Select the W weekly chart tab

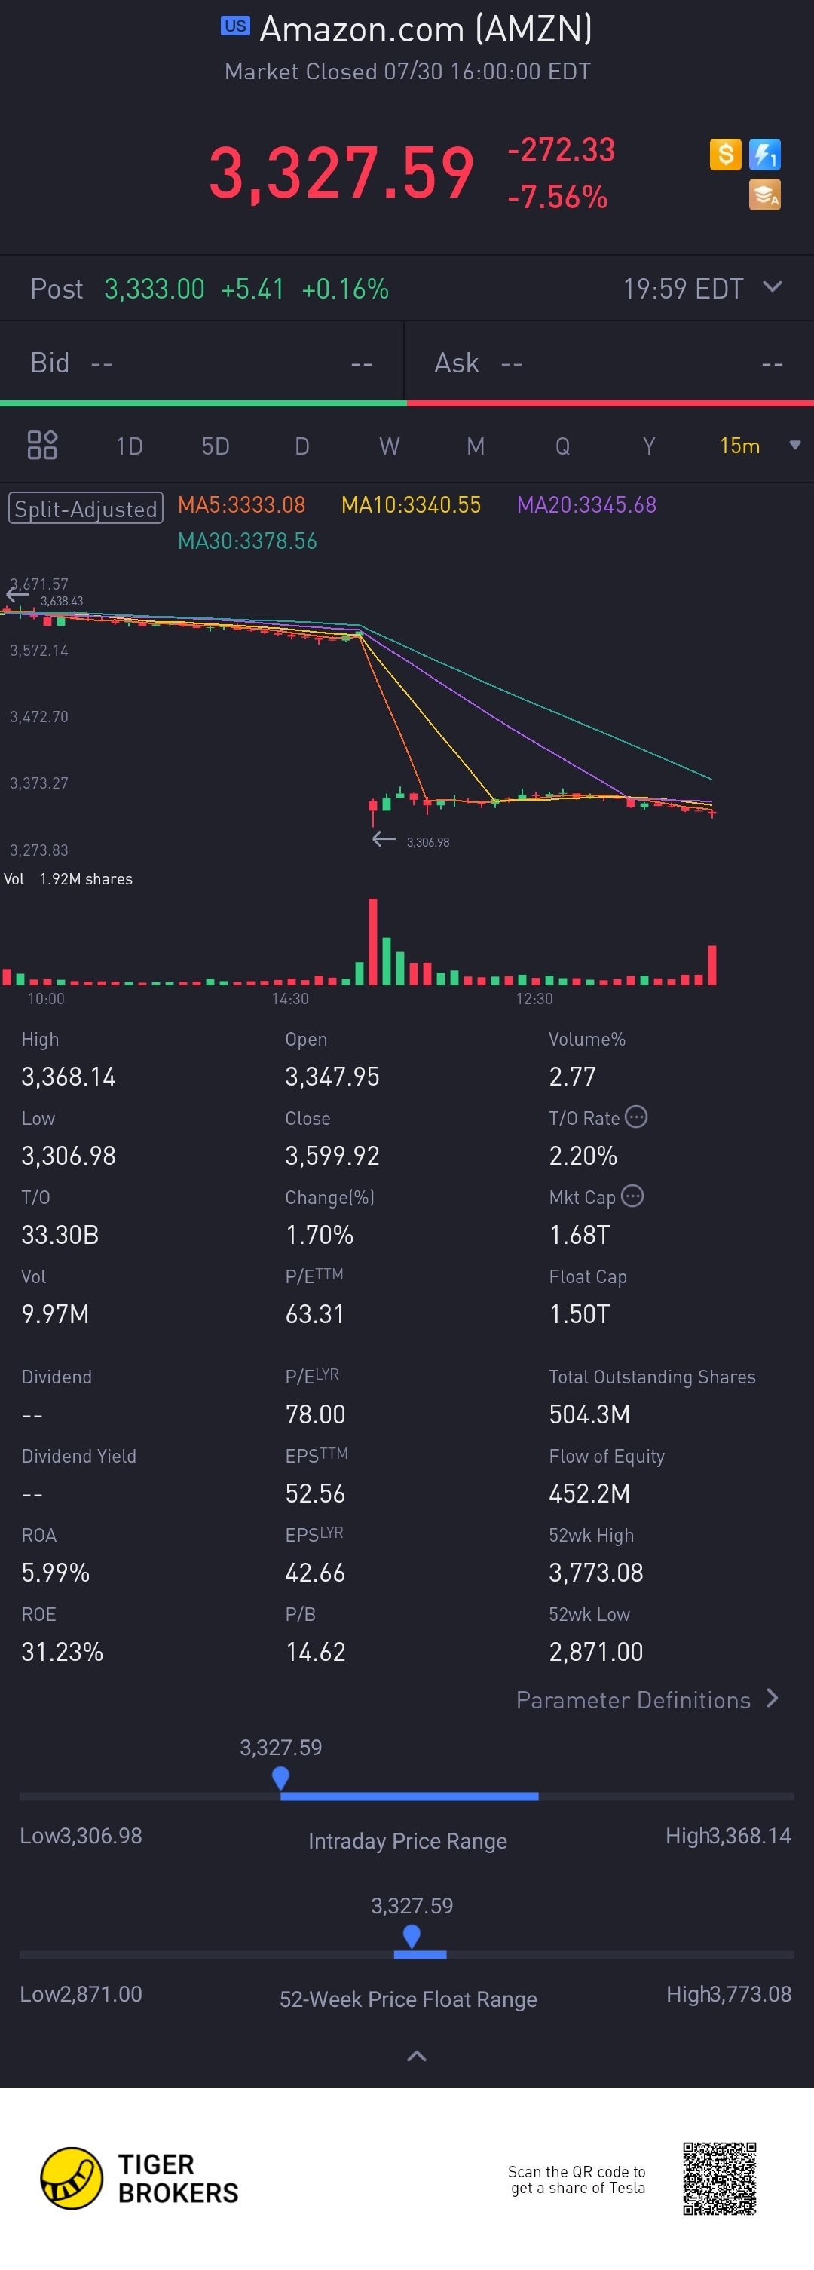pos(388,446)
